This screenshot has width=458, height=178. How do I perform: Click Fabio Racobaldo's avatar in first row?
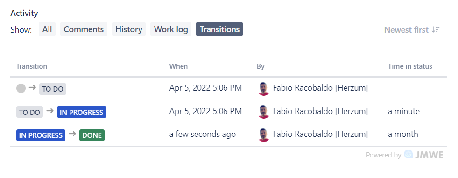pos(264,89)
